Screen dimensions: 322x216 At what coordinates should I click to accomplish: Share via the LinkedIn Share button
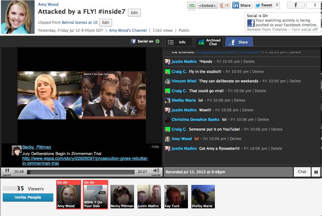tap(242, 5)
